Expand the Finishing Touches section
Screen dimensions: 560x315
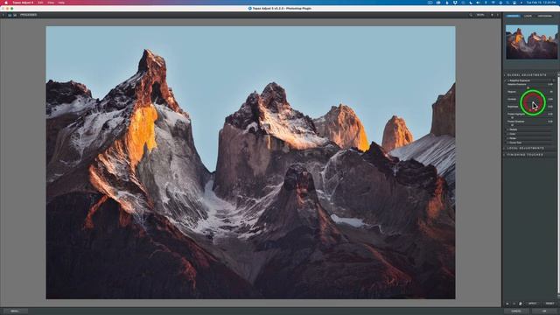524,155
